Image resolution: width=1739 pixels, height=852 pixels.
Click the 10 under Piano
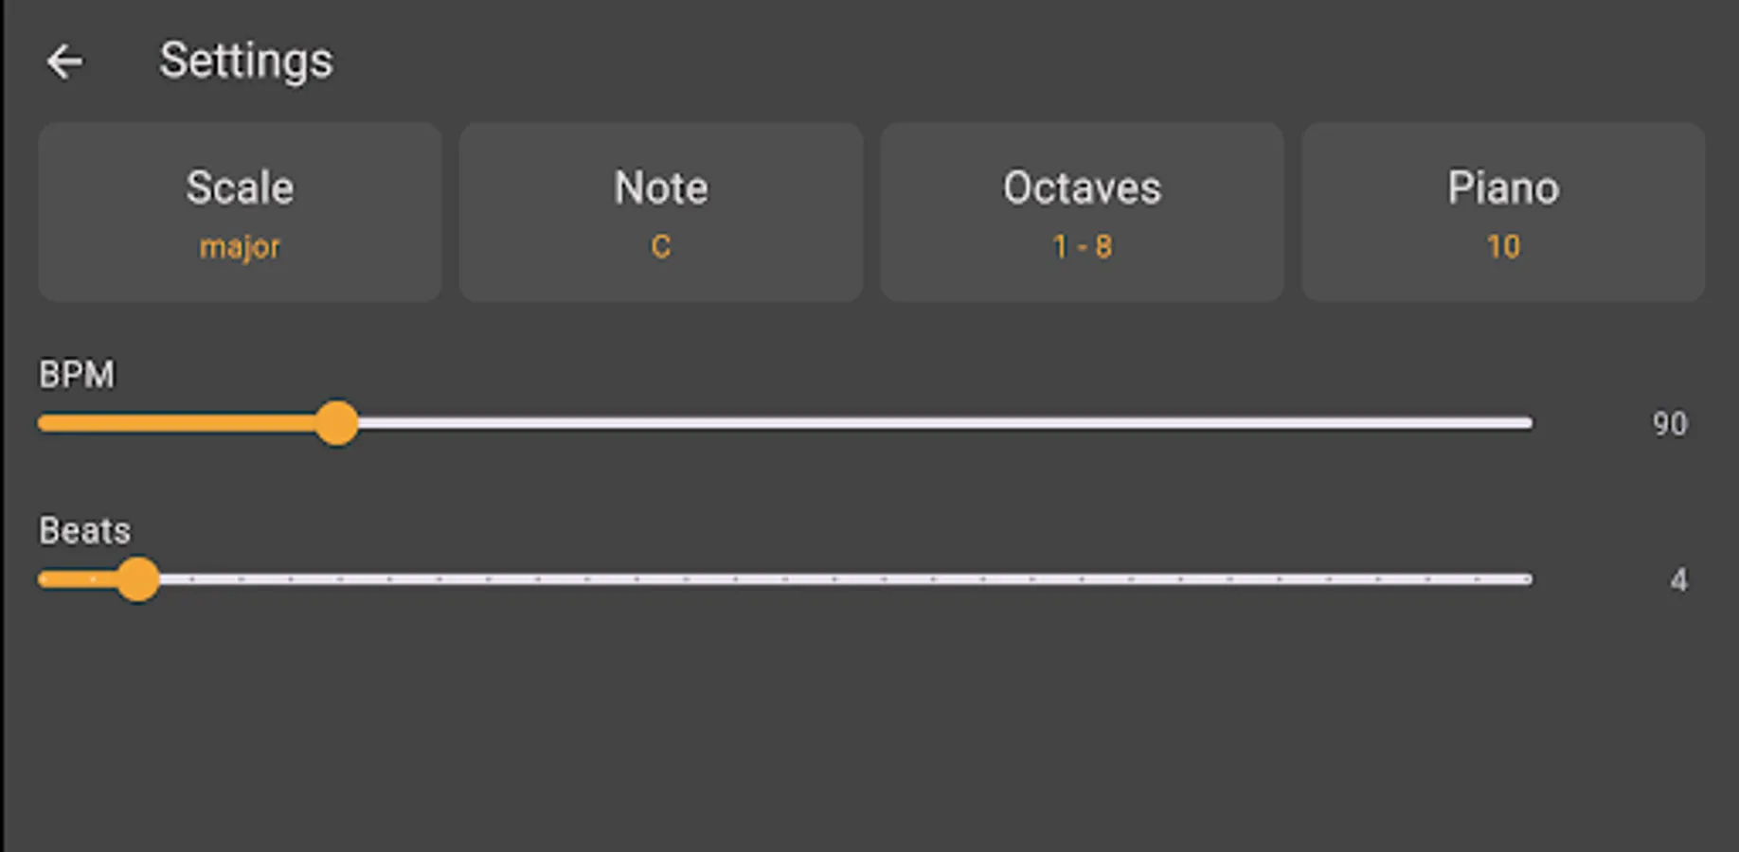[1503, 247]
